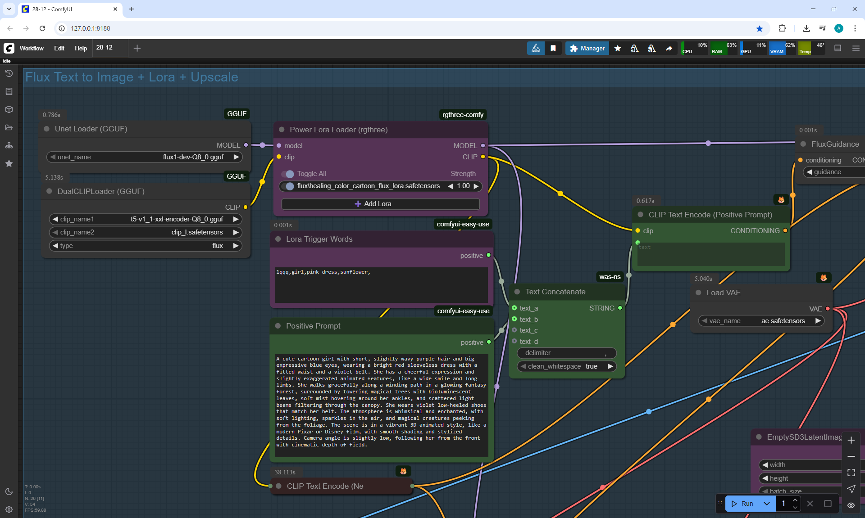Toggle dark theme moon icon
Screen dimensions: 865x518
(x=9, y=491)
